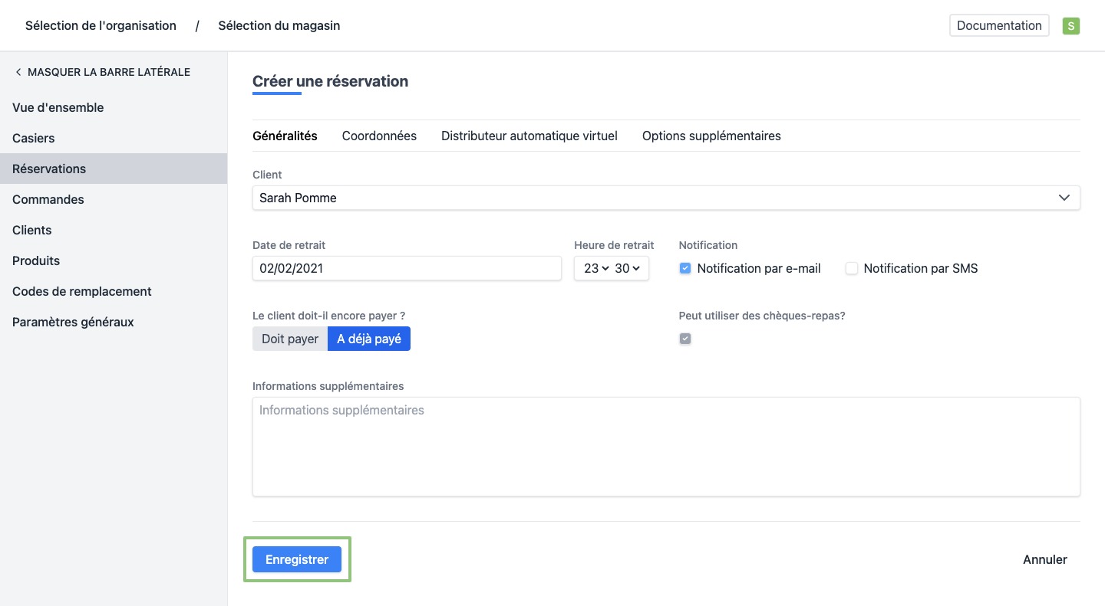Click Annuler to cancel the reservation
The height and width of the screenshot is (606, 1105).
tap(1044, 559)
